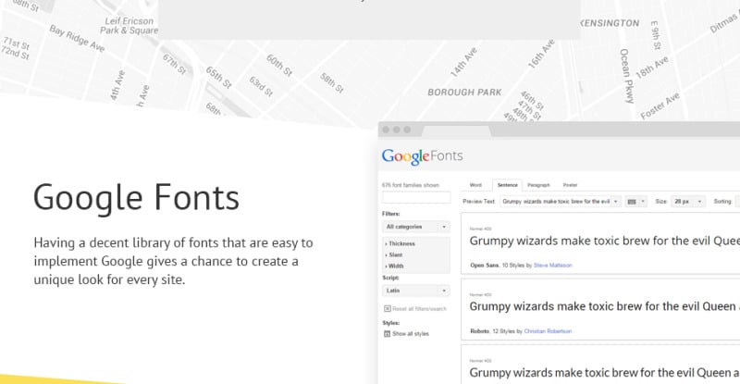Open the All categories dropdown

(x=416, y=228)
